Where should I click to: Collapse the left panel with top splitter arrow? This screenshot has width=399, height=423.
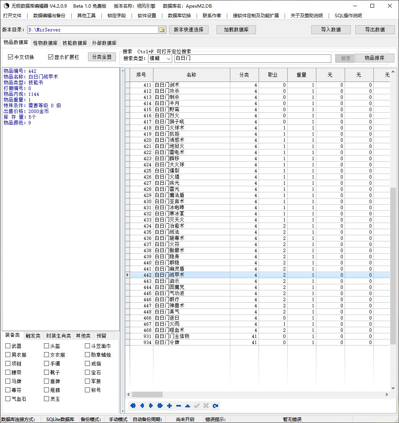tap(122, 70)
